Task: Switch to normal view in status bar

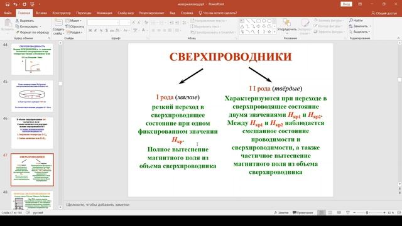Action: 321,213
